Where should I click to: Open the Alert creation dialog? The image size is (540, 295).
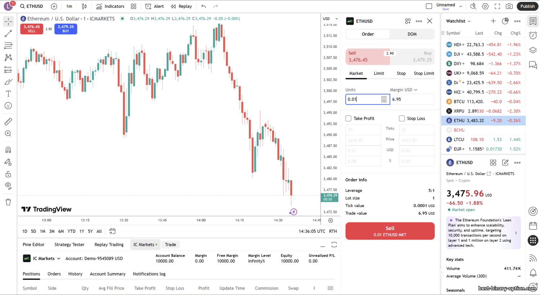click(x=154, y=6)
